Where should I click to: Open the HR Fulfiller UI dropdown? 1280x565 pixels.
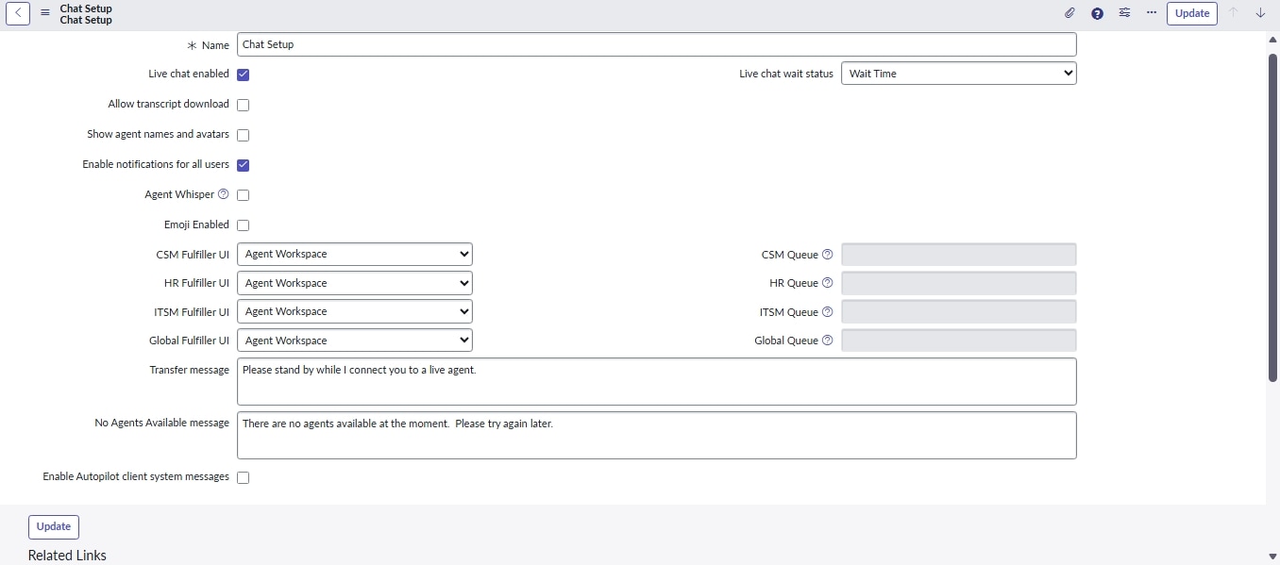point(355,283)
